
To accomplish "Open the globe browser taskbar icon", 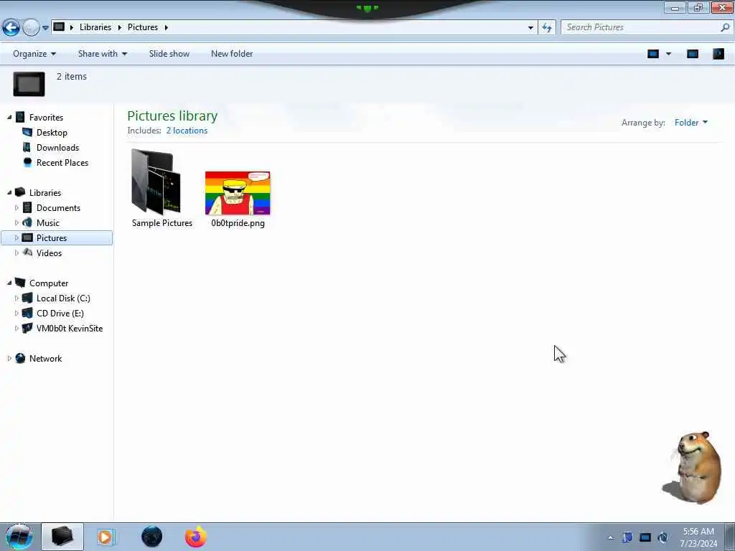I will click(x=151, y=537).
